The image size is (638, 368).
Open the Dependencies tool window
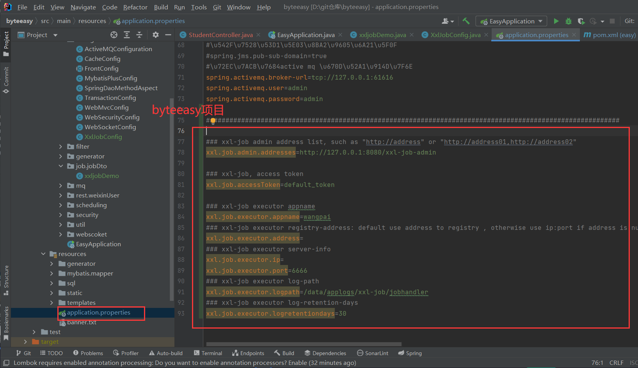coord(325,353)
